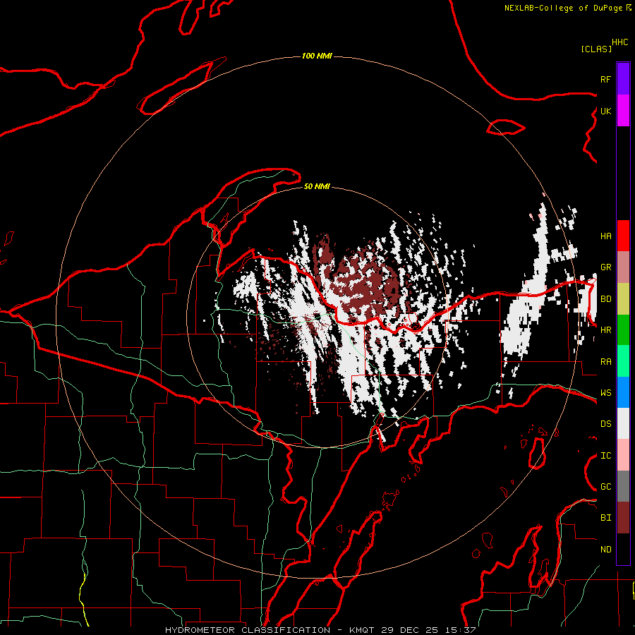Click the 29 DEC 25 15:37 timestamp
The image size is (635, 635).
[428, 630]
